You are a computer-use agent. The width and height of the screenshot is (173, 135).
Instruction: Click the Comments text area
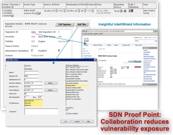coord(41,112)
